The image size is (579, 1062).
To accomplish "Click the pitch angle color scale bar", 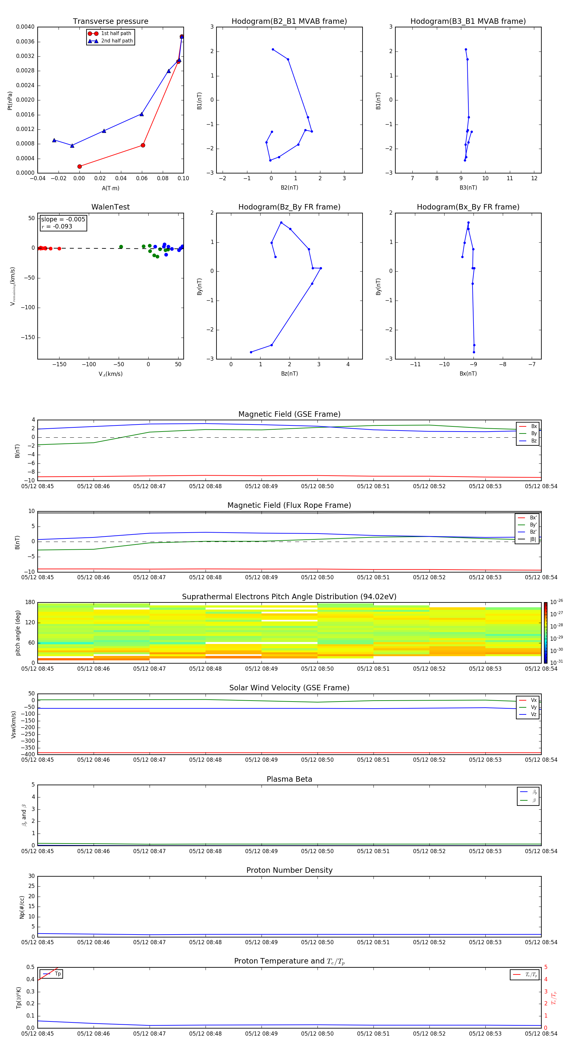I will click(x=545, y=633).
